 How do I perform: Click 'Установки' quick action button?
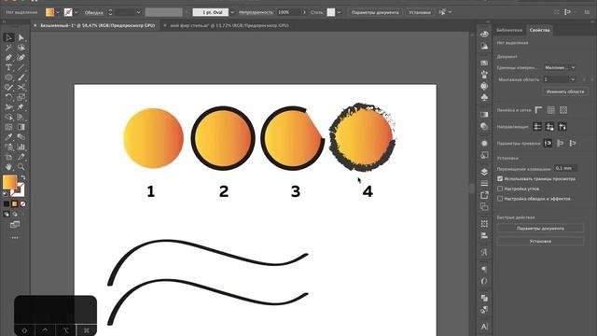(540, 241)
